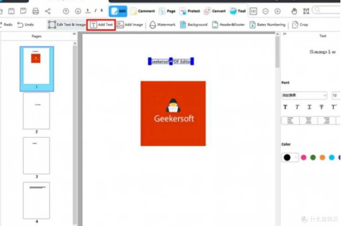Click the page number field showing 1

tap(88, 11)
